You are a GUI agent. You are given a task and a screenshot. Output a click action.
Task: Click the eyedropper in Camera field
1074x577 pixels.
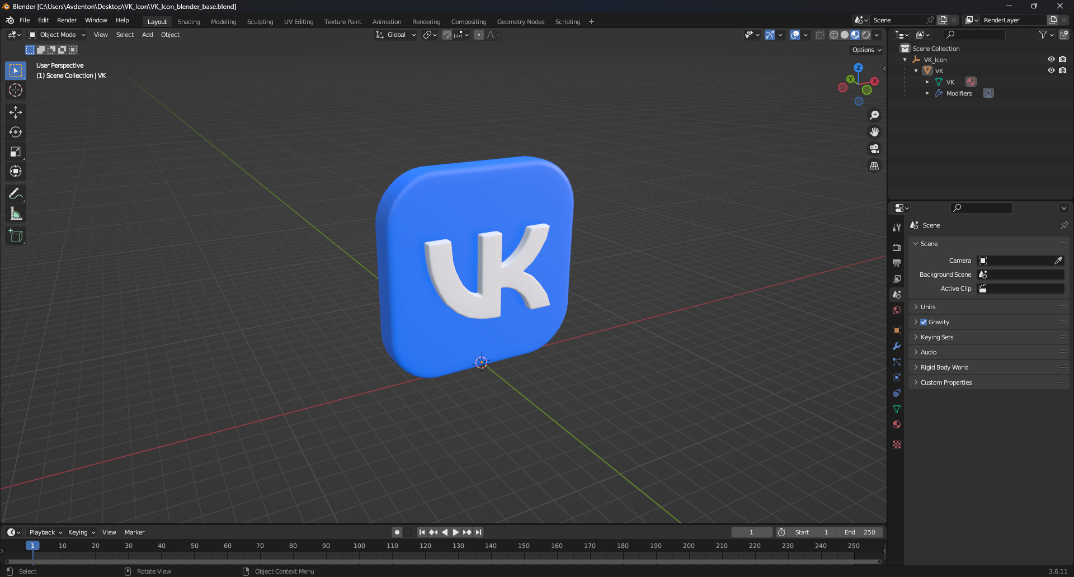[1058, 261]
